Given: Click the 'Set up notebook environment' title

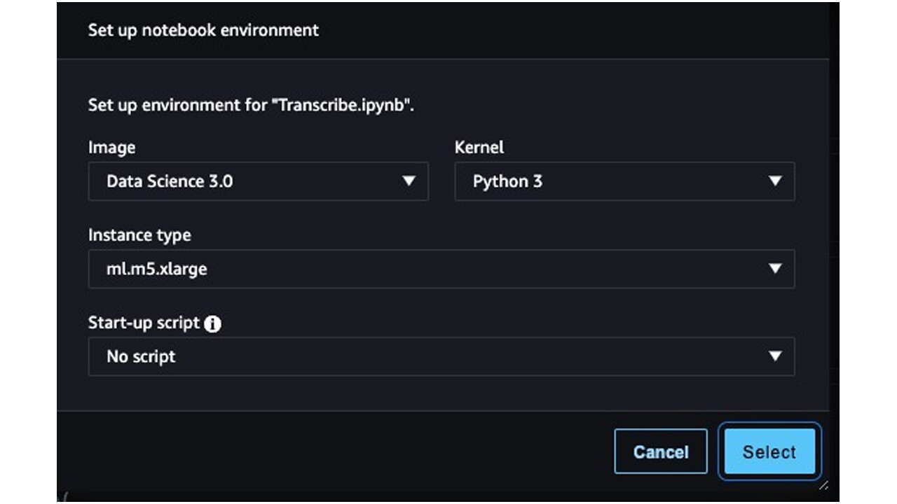Looking at the screenshot, I should (x=203, y=30).
